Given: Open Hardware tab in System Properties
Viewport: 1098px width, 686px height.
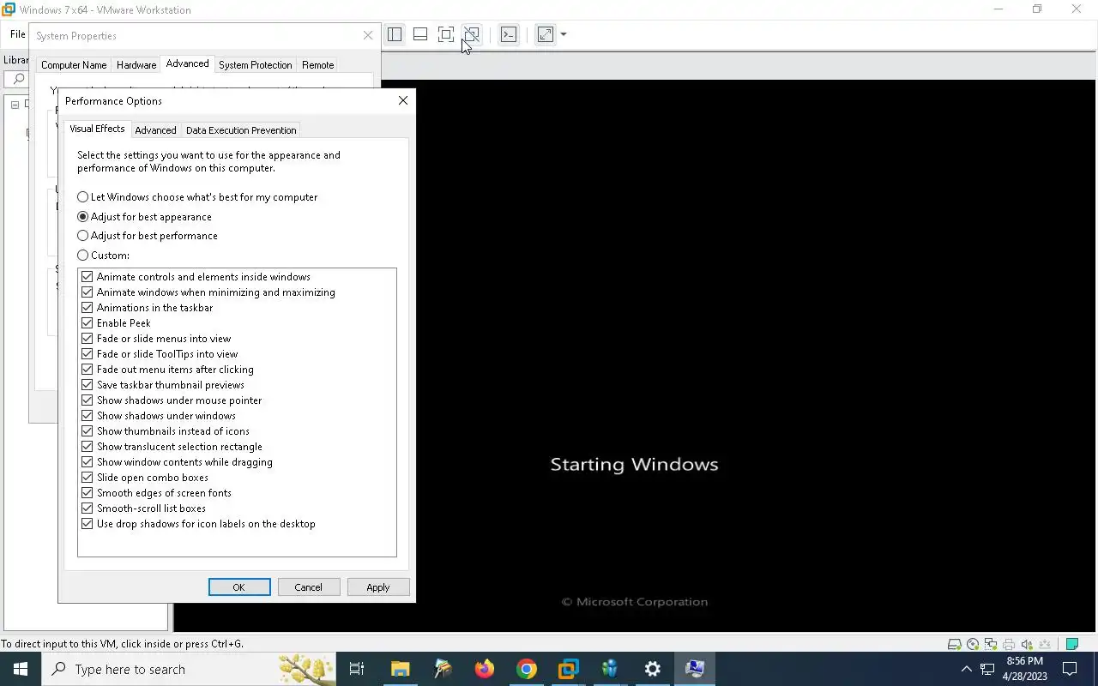Looking at the screenshot, I should pyautogui.click(x=136, y=65).
